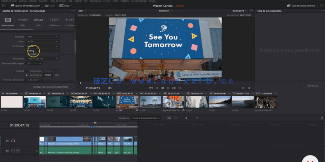Viewport: 325px width, 162px height.
Task: Click the zoom out minus icon
Action: click(176, 118)
